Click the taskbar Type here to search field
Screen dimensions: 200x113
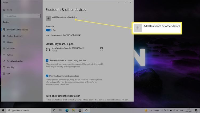point(28,110)
